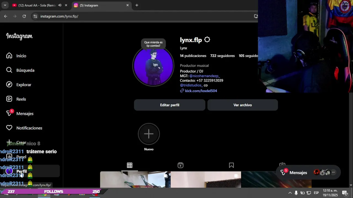Close the Instagram browser tab
The image size is (353, 198).
click(x=127, y=5)
